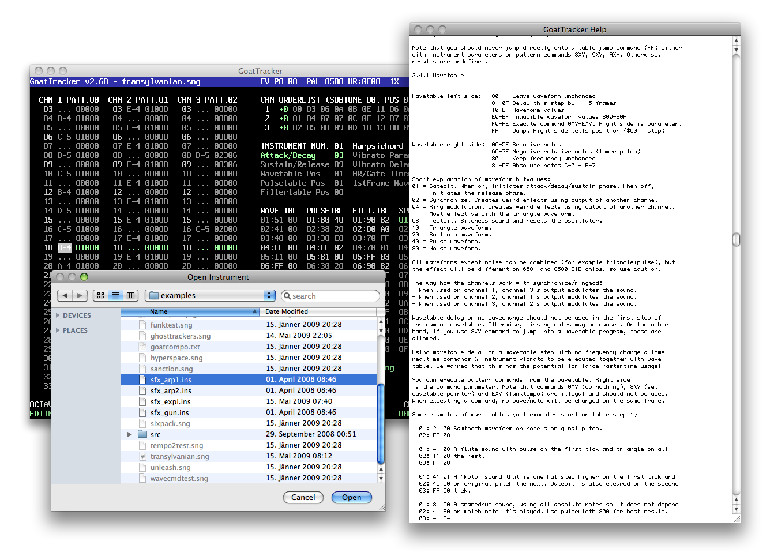
Task: Go forward using the Open Instrument forward arrow
Action: 80,296
